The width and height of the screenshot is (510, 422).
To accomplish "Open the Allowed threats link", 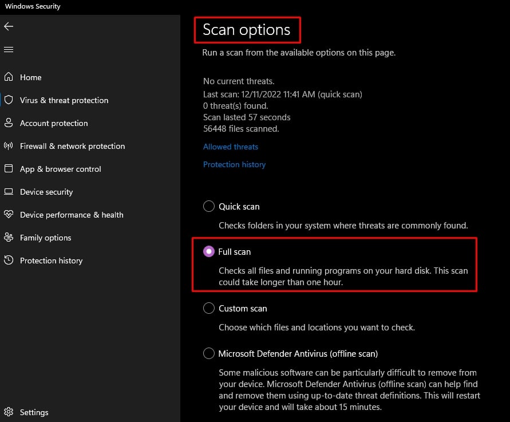I will click(x=231, y=147).
